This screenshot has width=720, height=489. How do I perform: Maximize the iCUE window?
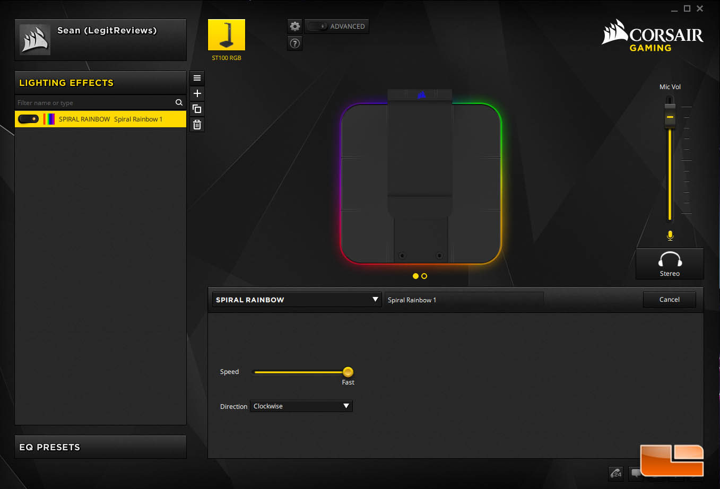pyautogui.click(x=687, y=8)
